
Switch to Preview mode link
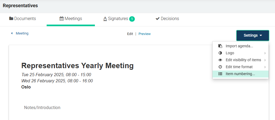(144, 34)
